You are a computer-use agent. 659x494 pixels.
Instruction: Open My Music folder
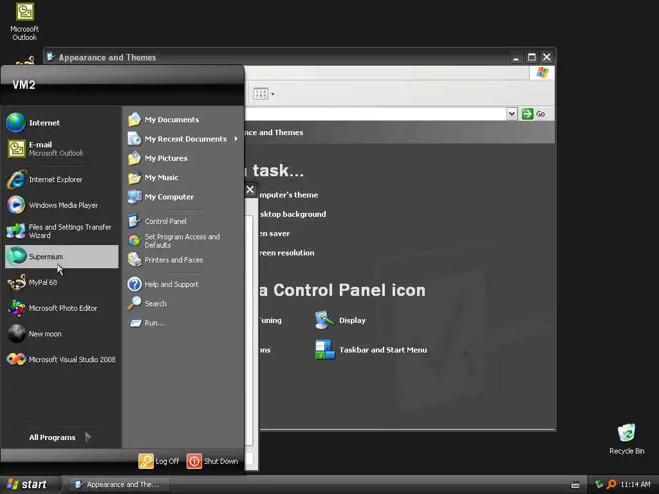(x=183, y=178)
